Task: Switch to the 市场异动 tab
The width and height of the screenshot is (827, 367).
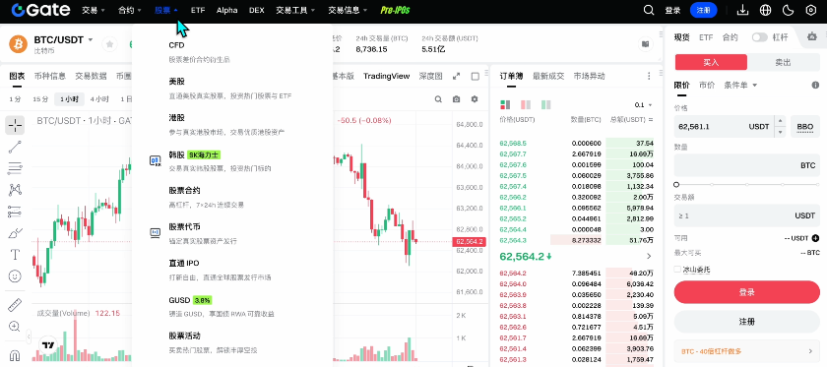Action: (x=589, y=76)
